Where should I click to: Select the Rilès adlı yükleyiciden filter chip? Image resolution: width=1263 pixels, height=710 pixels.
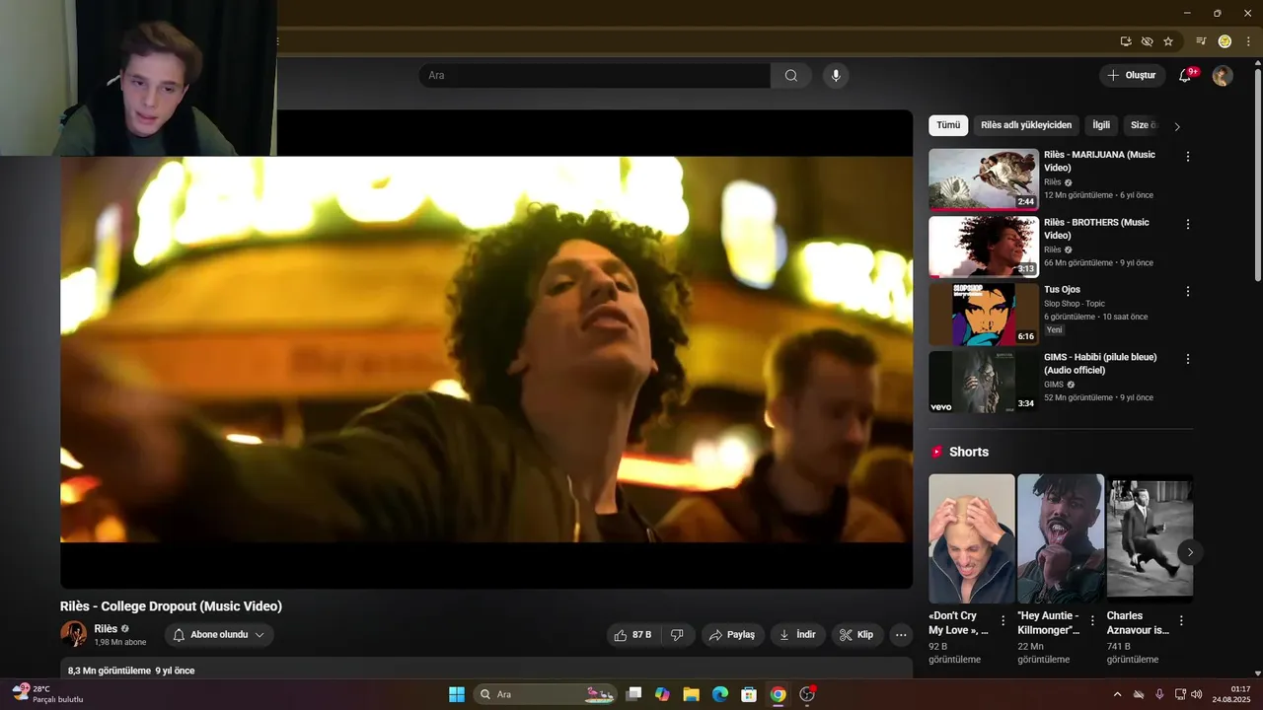(x=1026, y=125)
